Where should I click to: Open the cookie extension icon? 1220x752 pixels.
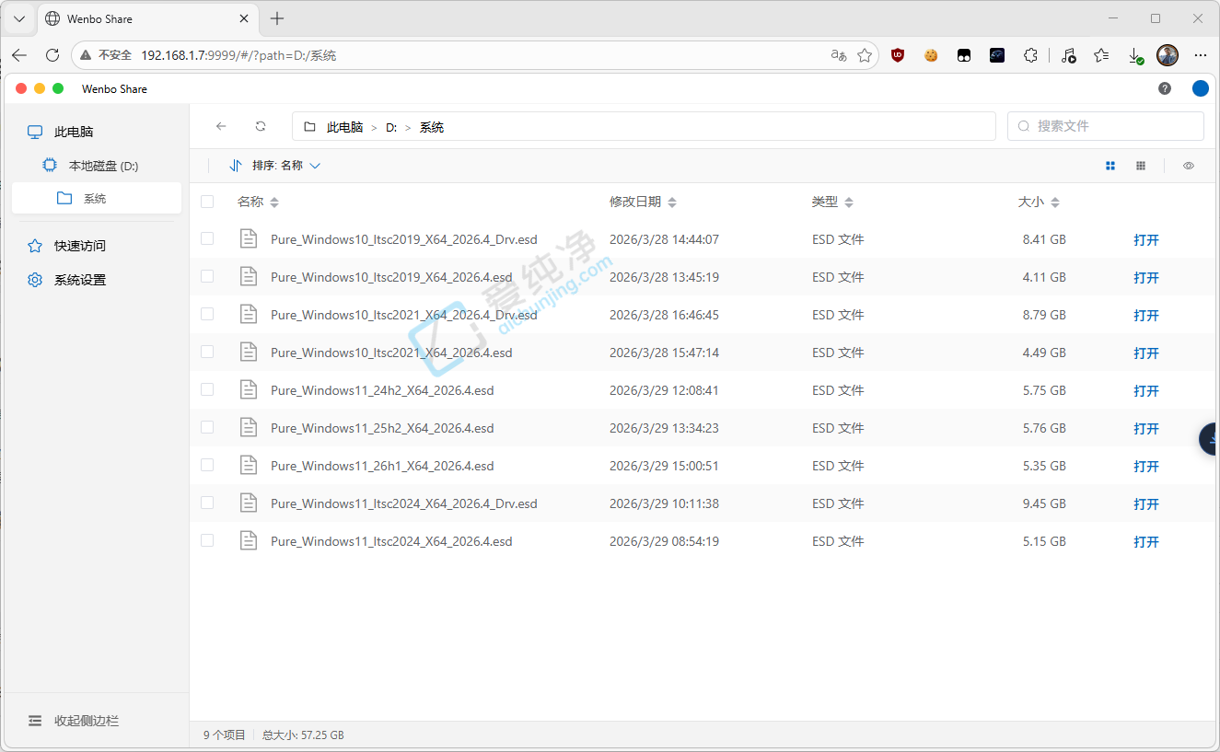point(931,55)
